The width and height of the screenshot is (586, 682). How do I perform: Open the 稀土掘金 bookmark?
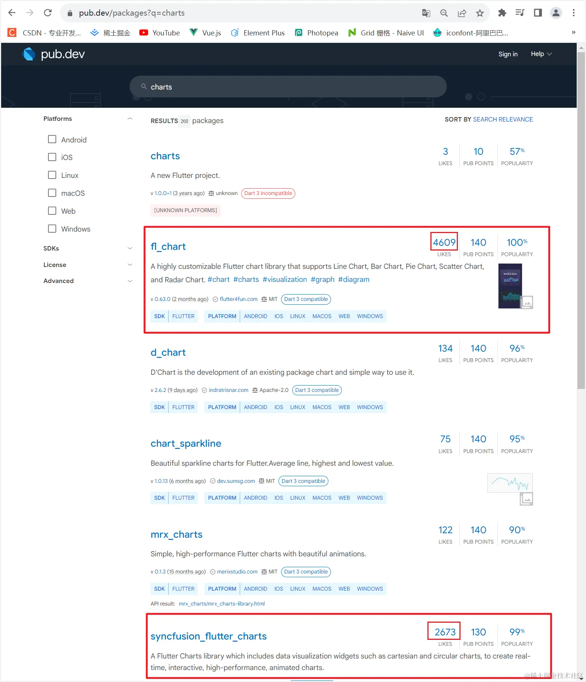point(110,33)
